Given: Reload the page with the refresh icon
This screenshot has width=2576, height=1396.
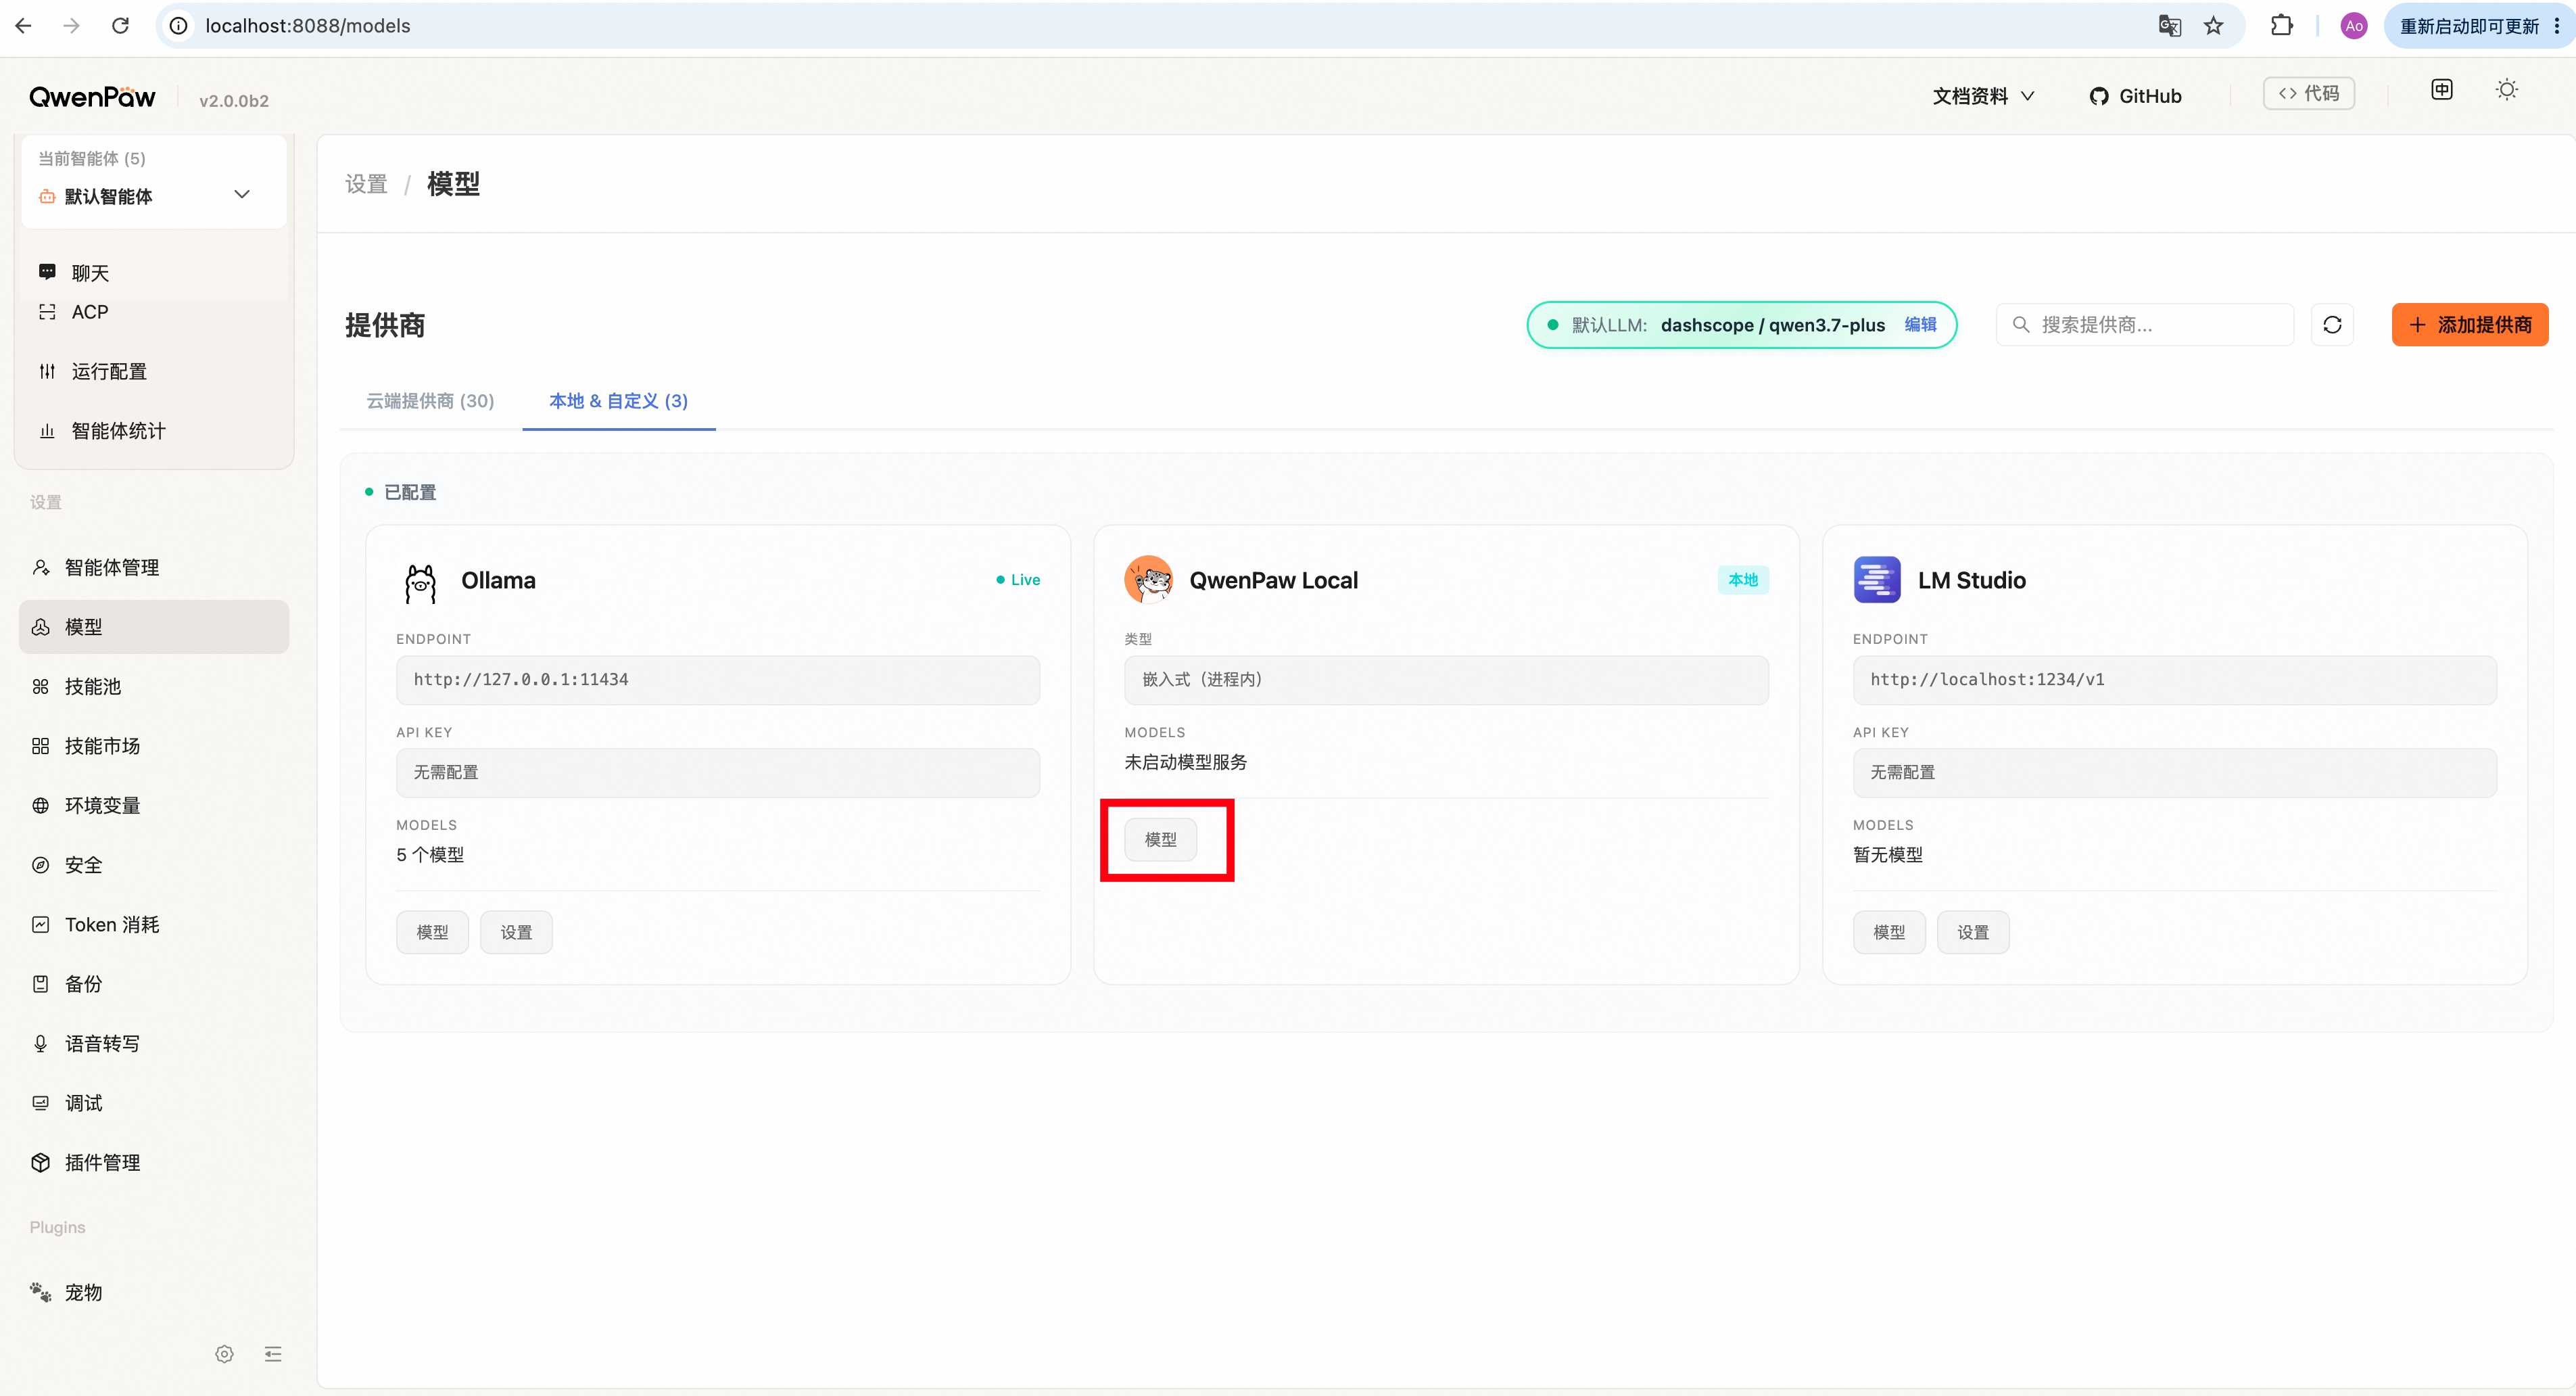Looking at the screenshot, I should 120,26.
